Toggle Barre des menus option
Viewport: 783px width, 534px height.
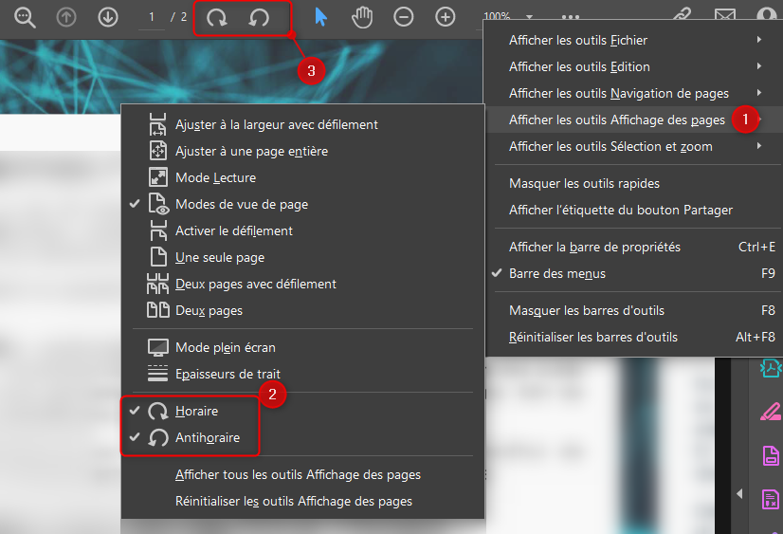(556, 273)
